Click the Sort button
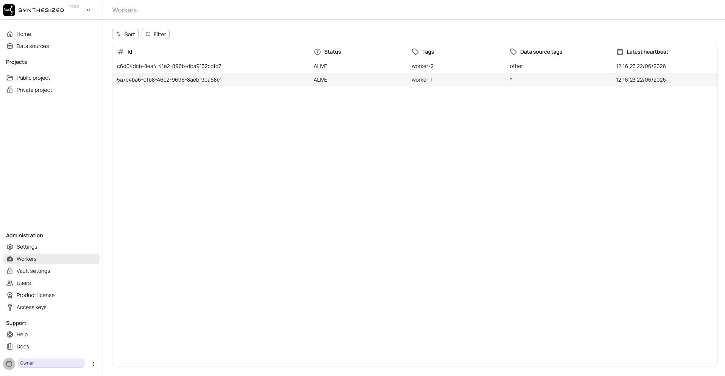Screen dimensions: 725x376 125,34
